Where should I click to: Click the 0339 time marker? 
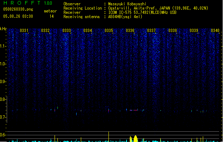point(194,31)
